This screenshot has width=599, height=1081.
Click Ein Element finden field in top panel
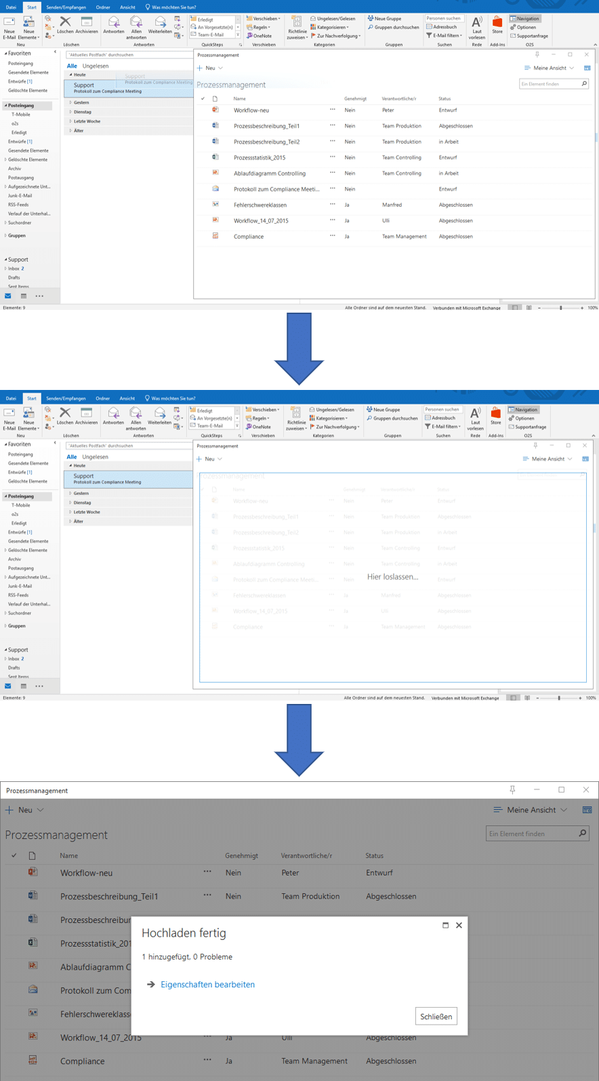coord(550,84)
